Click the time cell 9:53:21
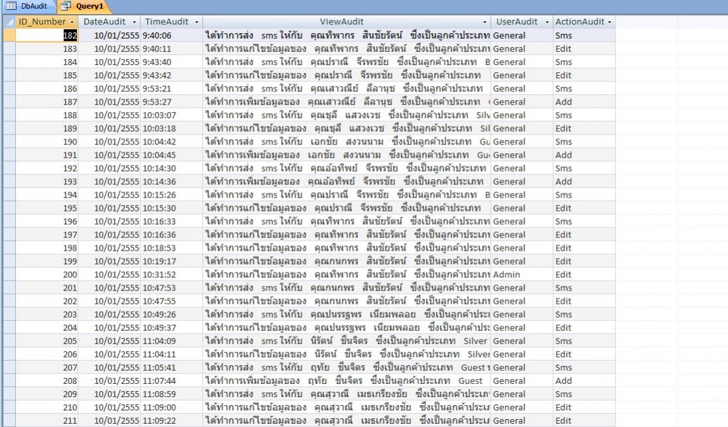The width and height of the screenshot is (728, 427). pos(171,89)
